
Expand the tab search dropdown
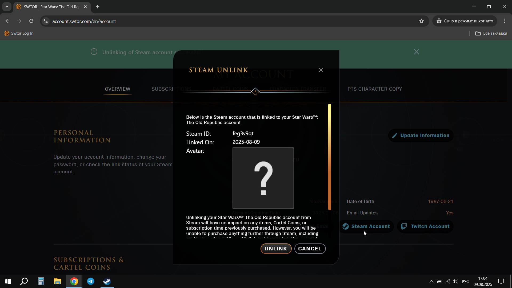point(7,7)
